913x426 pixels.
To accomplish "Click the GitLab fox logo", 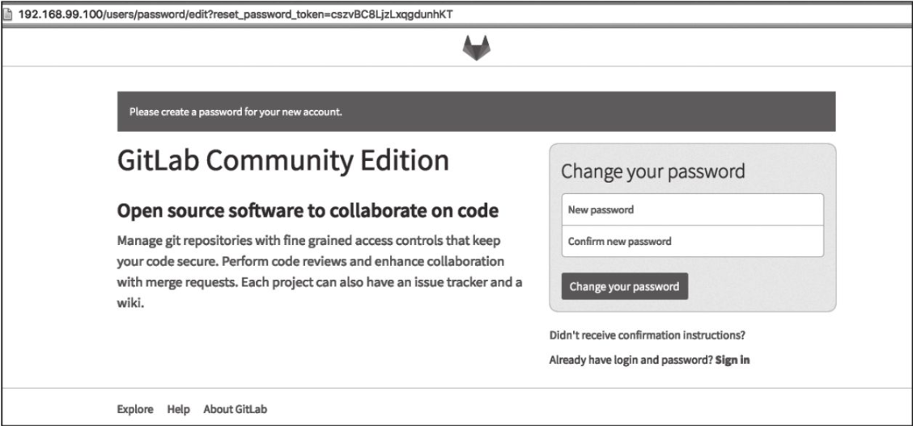I will 476,48.
